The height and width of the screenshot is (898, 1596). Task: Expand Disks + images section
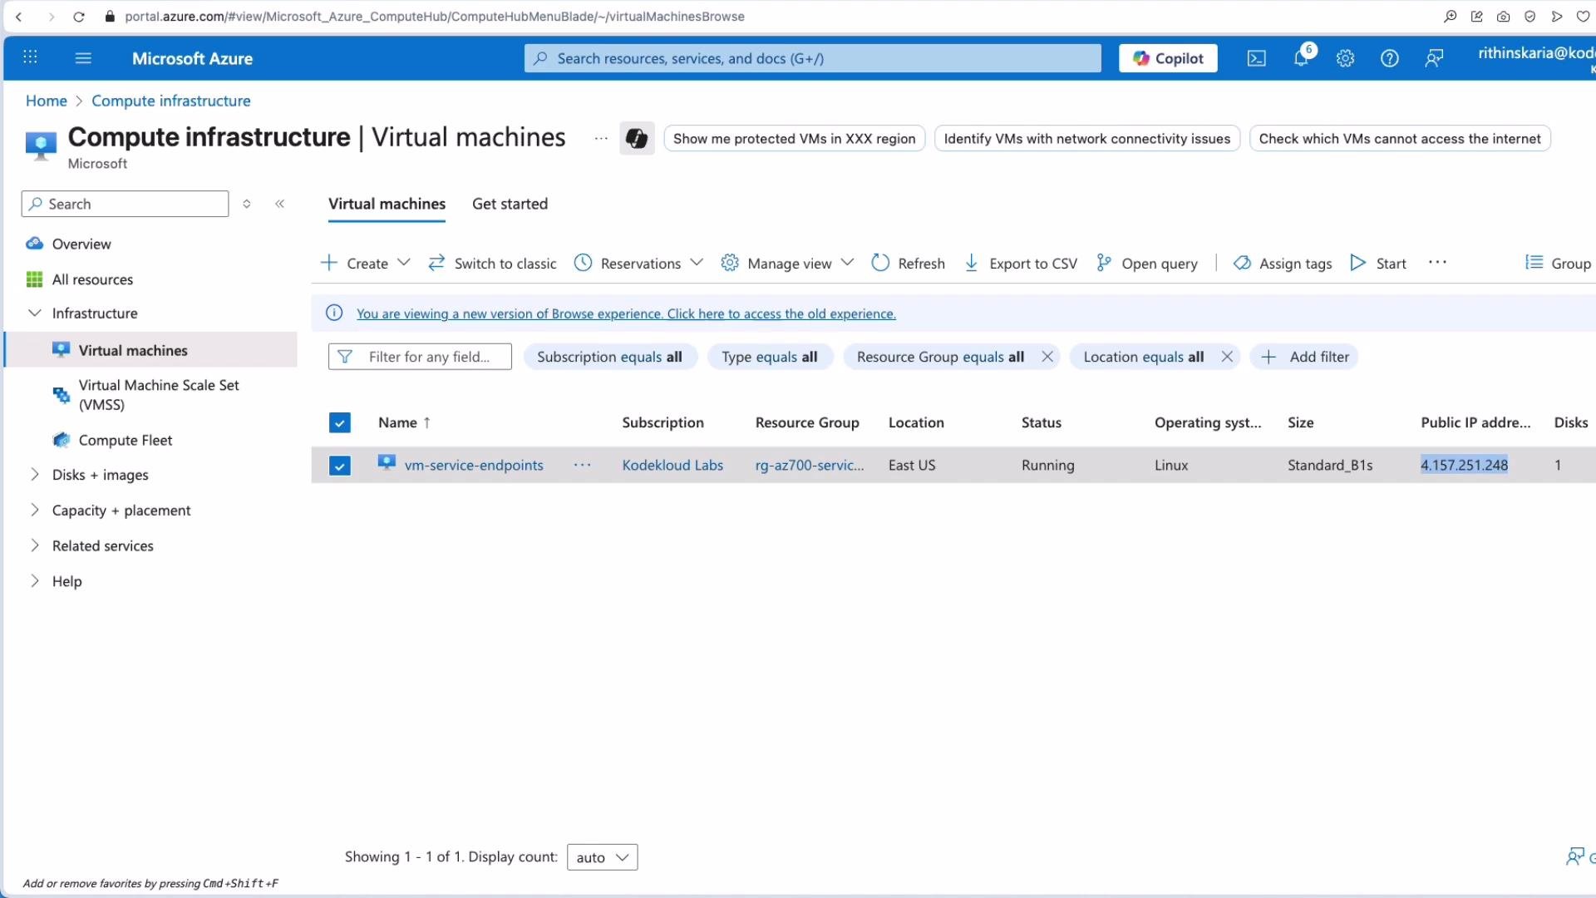pos(34,475)
